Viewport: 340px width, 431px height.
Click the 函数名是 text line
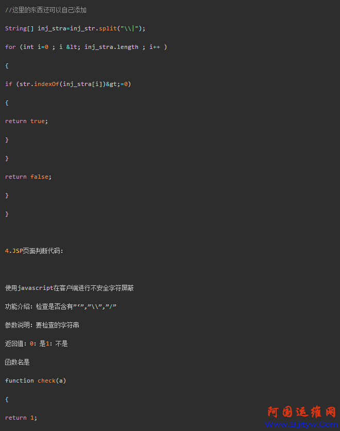(x=18, y=362)
